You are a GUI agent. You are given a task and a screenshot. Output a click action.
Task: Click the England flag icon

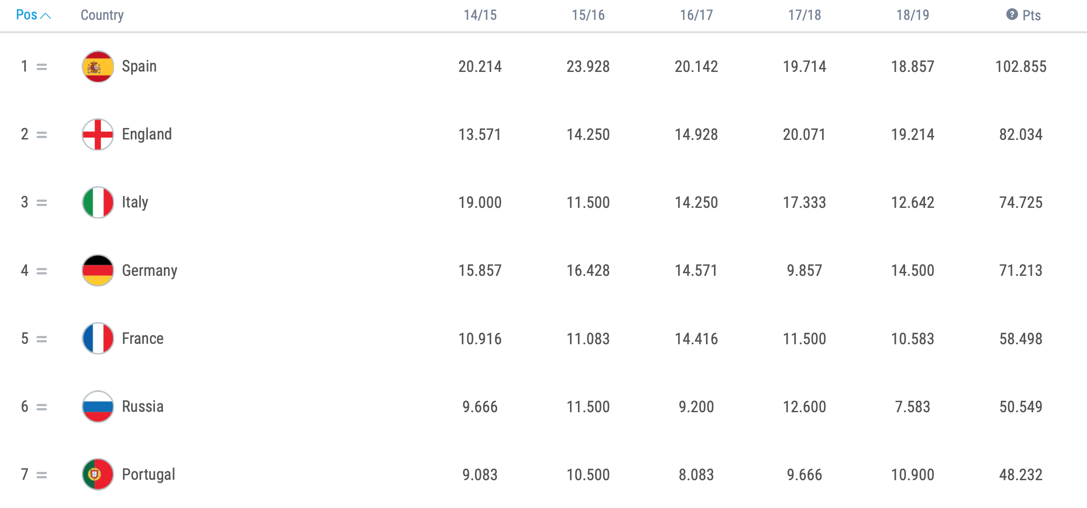98,135
